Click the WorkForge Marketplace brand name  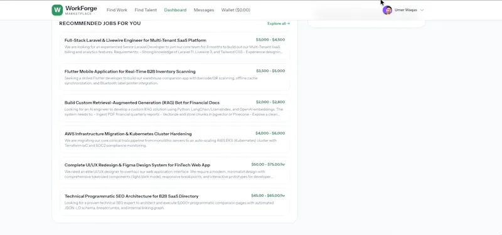[x=81, y=10]
